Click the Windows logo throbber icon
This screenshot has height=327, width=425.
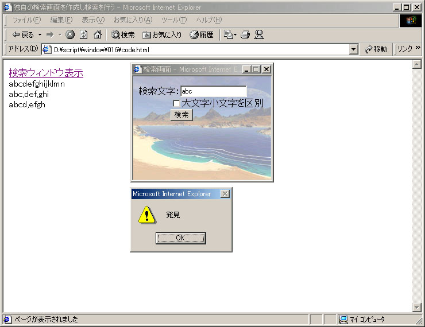[411, 20]
